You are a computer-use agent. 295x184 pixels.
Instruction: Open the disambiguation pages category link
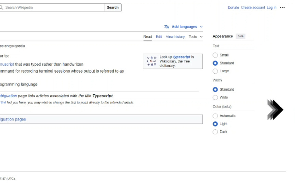(13, 119)
